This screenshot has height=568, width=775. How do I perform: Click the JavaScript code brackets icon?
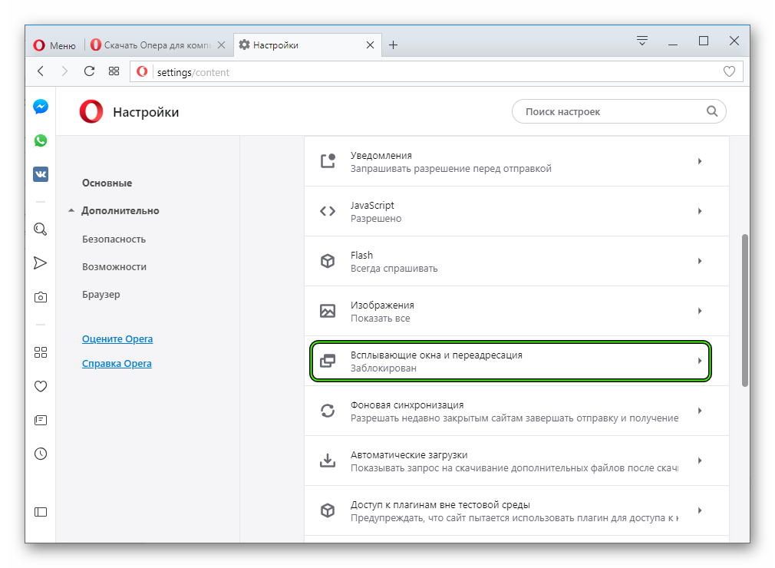pos(328,211)
